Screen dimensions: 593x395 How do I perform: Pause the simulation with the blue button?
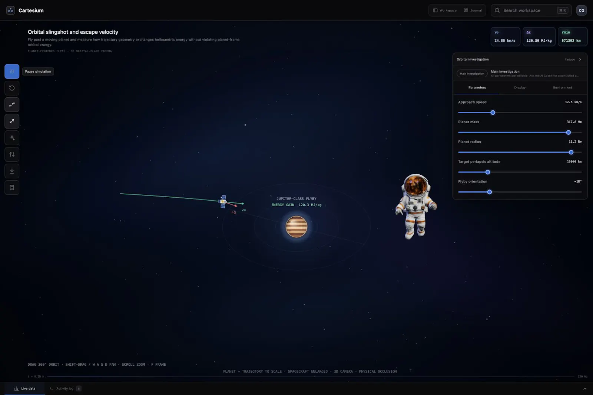[x=12, y=71]
